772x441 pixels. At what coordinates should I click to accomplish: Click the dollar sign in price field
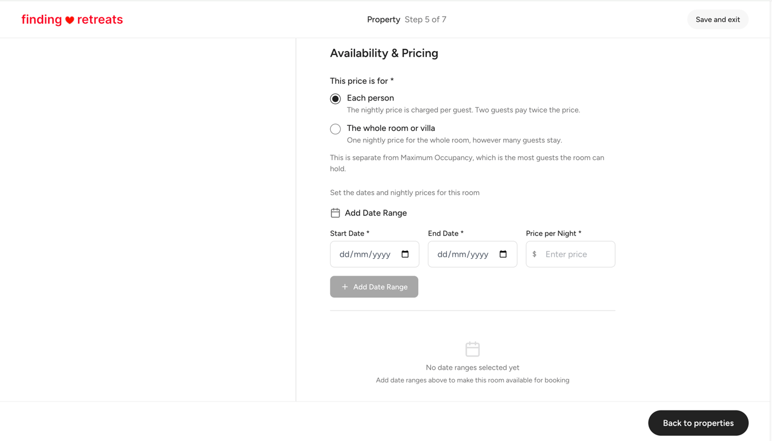pos(534,254)
